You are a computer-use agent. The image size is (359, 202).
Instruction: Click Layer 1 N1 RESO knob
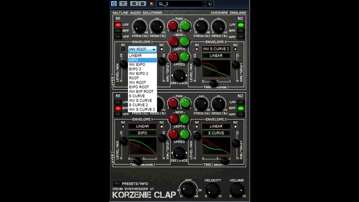[157, 26]
